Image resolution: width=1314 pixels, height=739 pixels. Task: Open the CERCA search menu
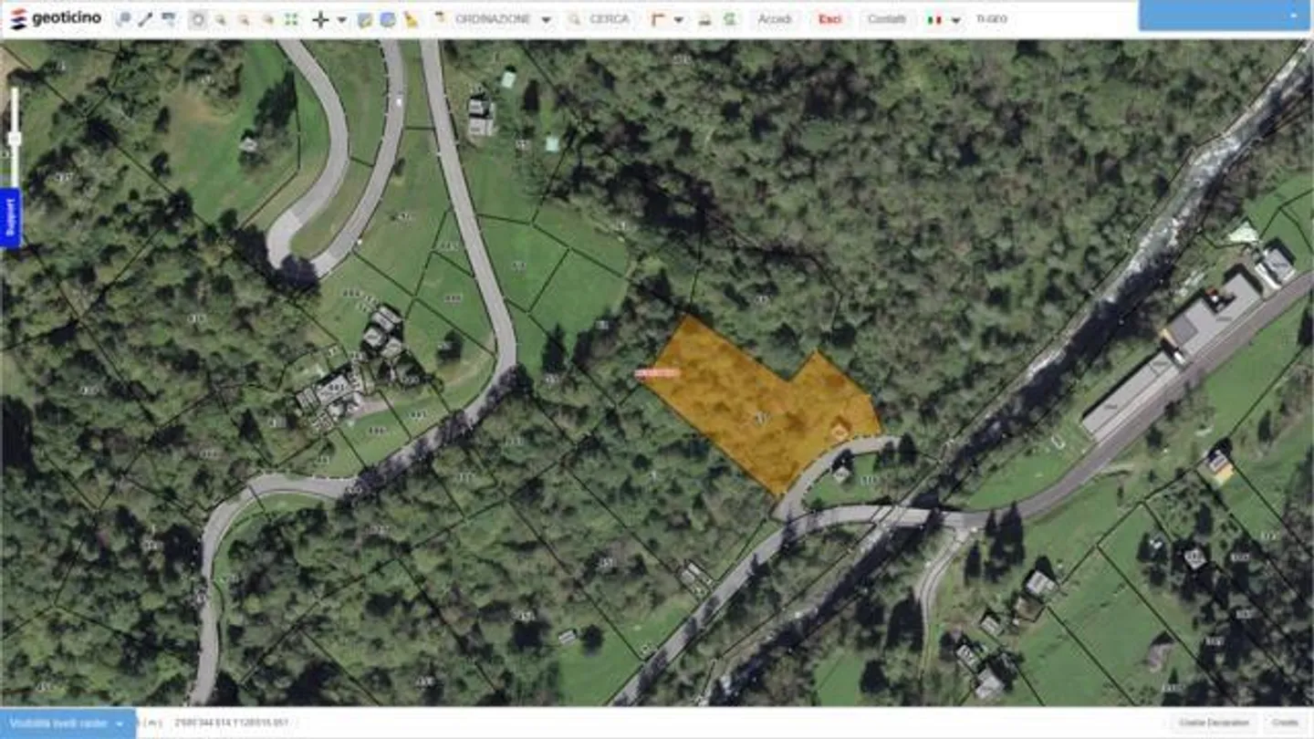(600, 19)
